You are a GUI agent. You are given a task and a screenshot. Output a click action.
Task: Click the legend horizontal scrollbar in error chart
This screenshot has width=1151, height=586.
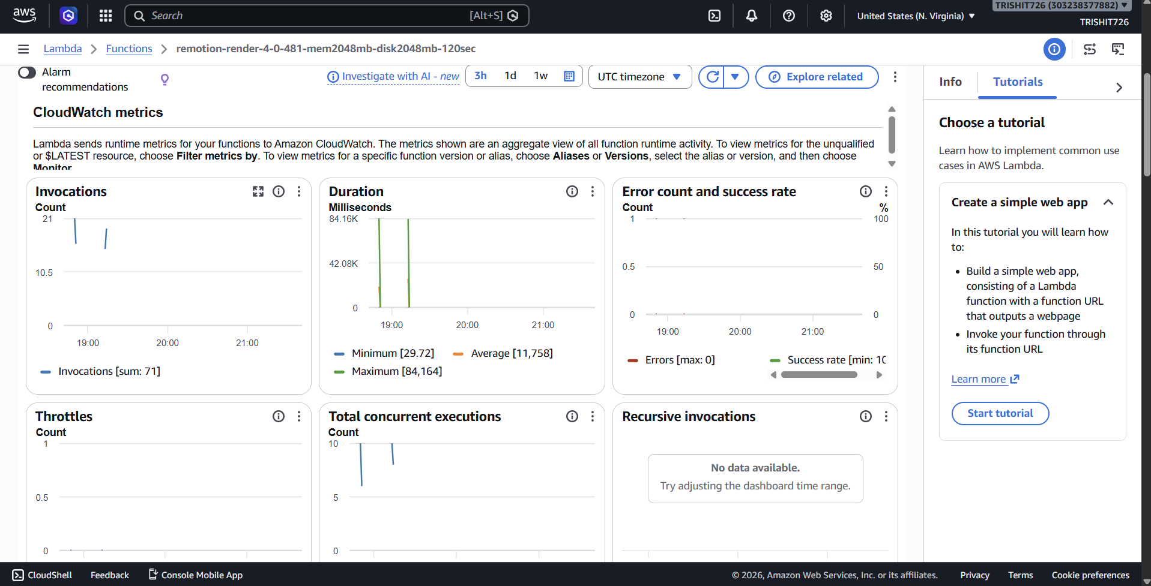pos(819,375)
